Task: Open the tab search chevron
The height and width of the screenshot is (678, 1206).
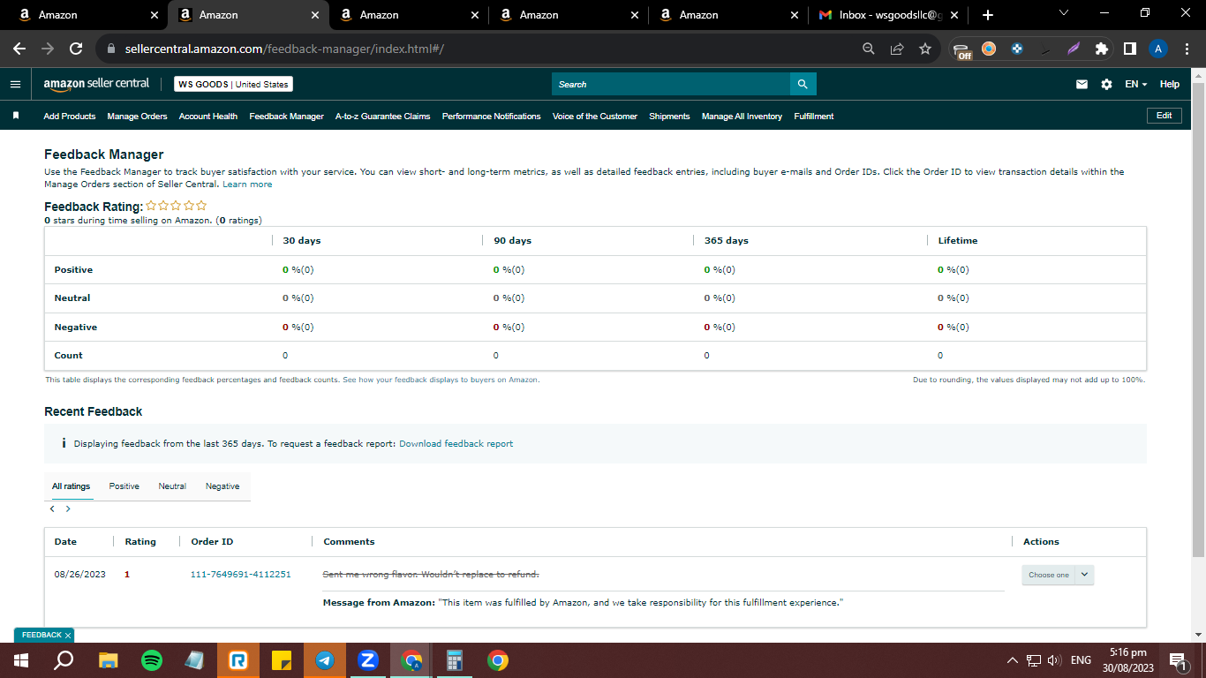Action: point(1063,13)
